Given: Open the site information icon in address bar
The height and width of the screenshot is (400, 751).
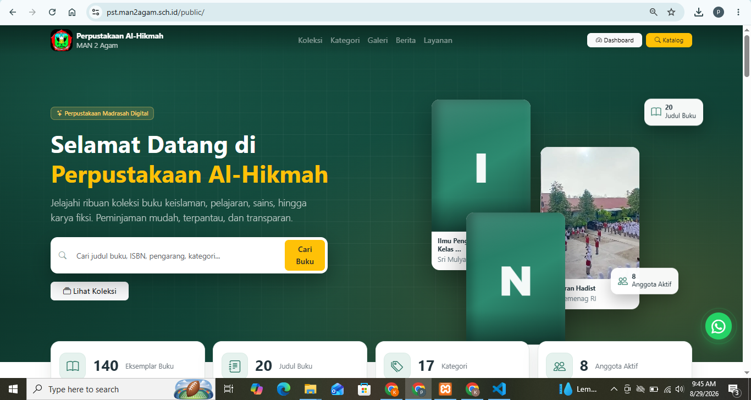Looking at the screenshot, I should [96, 12].
